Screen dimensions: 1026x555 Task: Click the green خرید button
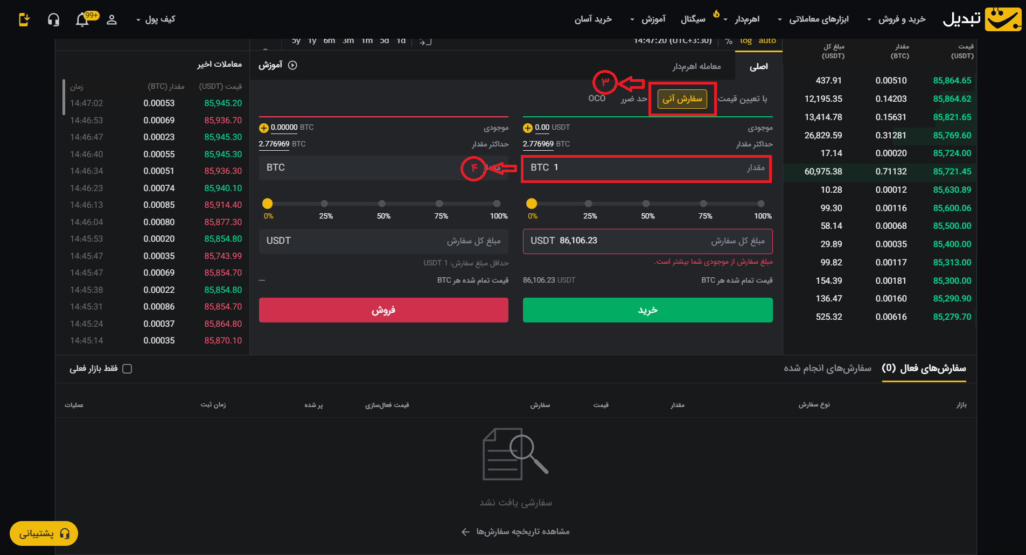point(647,310)
